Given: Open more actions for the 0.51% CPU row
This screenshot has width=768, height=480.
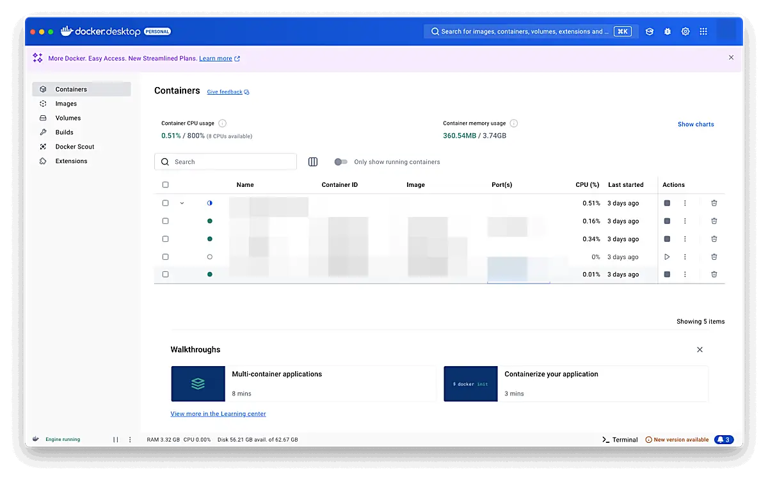Looking at the screenshot, I should coord(685,203).
